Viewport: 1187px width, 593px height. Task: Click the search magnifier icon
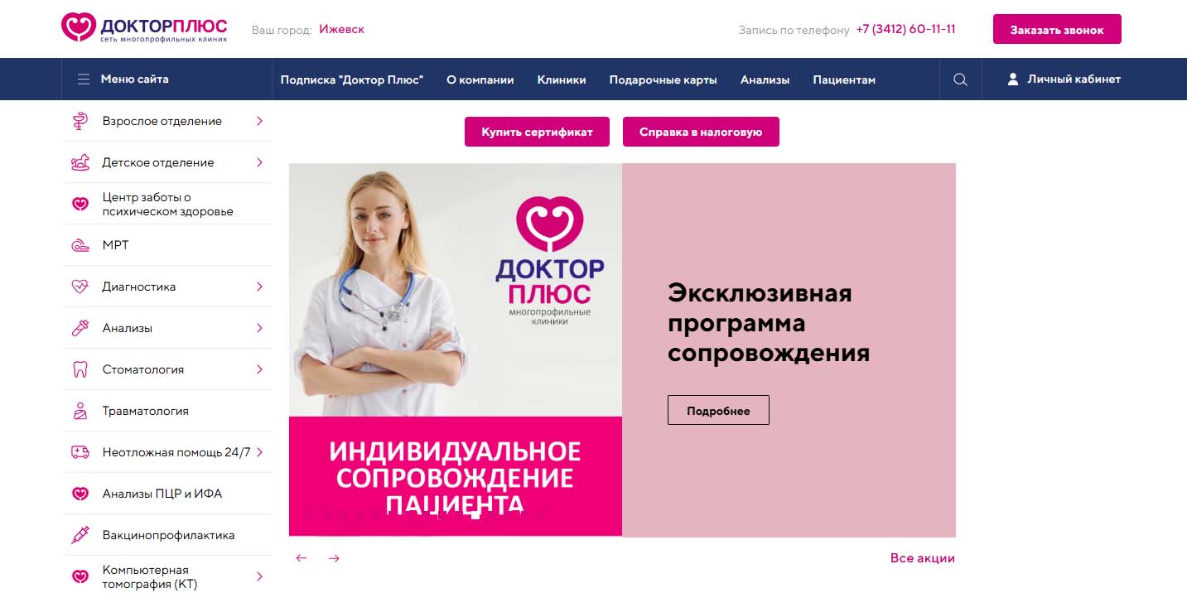(960, 80)
